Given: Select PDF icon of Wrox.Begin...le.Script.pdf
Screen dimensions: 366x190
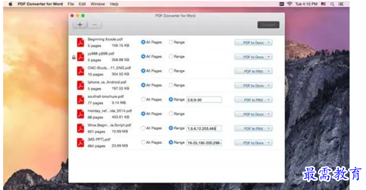Looking at the screenshot, I should click(81, 129).
